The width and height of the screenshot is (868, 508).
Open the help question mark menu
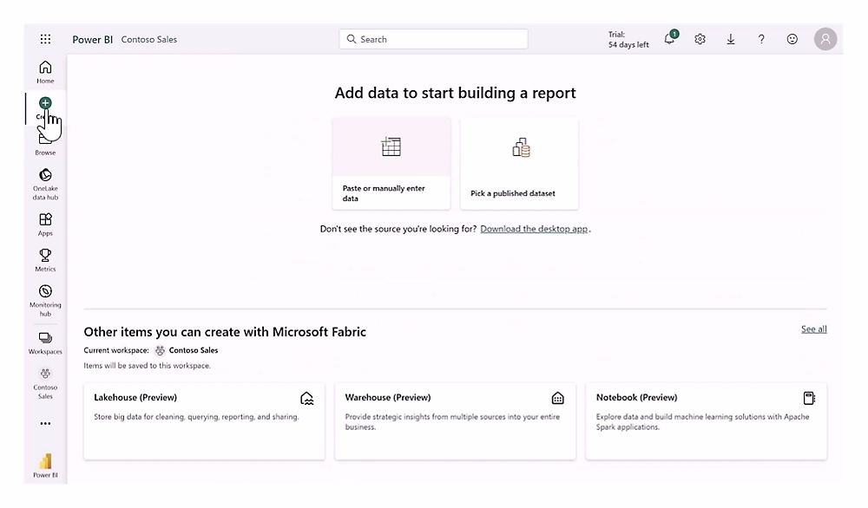coord(761,39)
